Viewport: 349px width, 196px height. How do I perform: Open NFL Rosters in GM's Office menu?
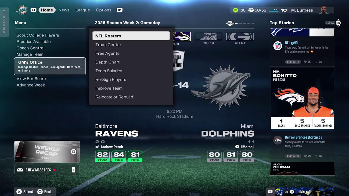coord(131,36)
